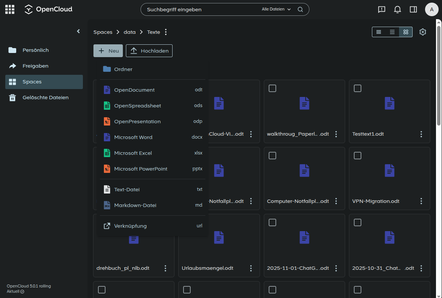Select checkbox for Computer-Notfallpl file
442x298 pixels.
coord(272,156)
